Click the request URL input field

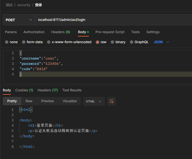tap(111, 20)
